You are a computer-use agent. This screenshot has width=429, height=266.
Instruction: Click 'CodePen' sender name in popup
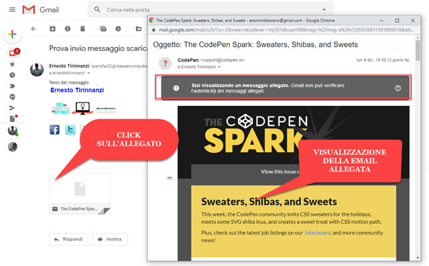(x=188, y=60)
